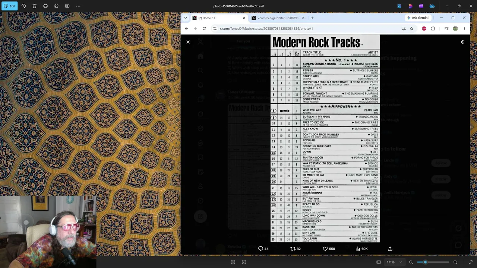Bookmark this page with the star icon
477x268 pixels.
[412, 28]
